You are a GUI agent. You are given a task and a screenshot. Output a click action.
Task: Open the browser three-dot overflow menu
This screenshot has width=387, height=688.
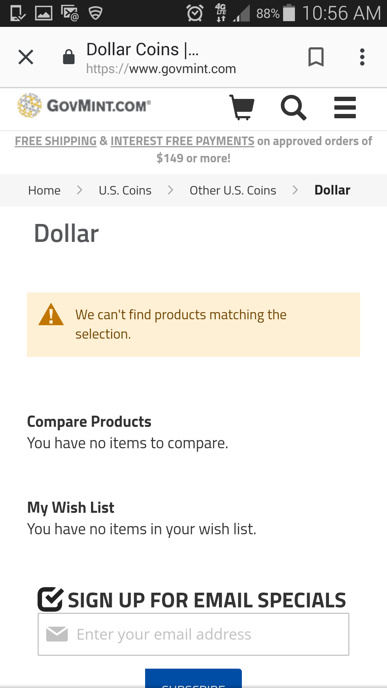pyautogui.click(x=362, y=57)
